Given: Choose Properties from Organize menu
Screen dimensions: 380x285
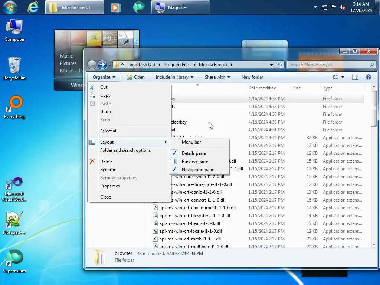Looking at the screenshot, I should click(129, 186).
